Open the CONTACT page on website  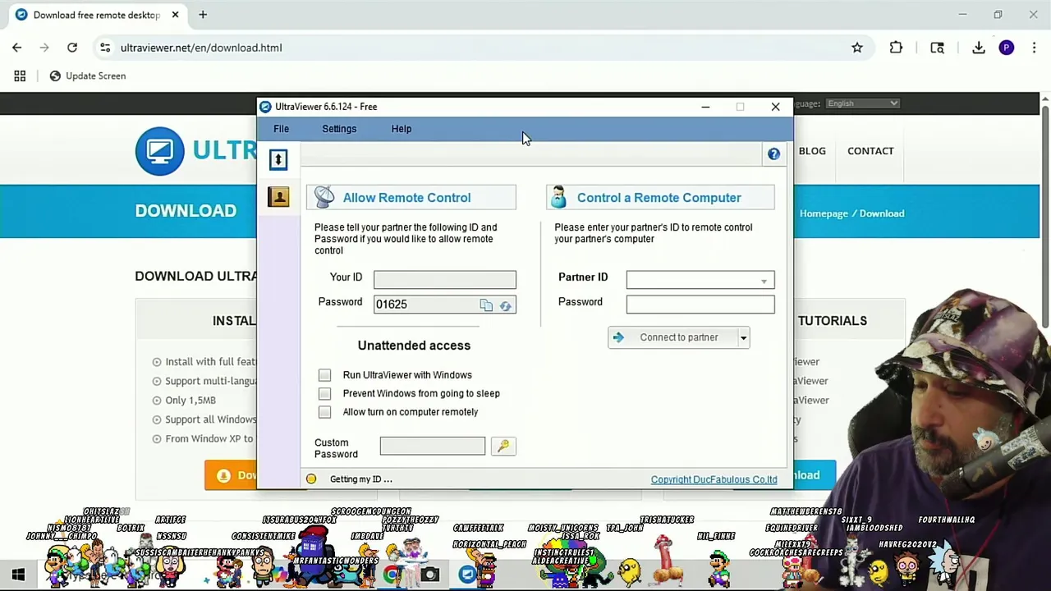[870, 151]
